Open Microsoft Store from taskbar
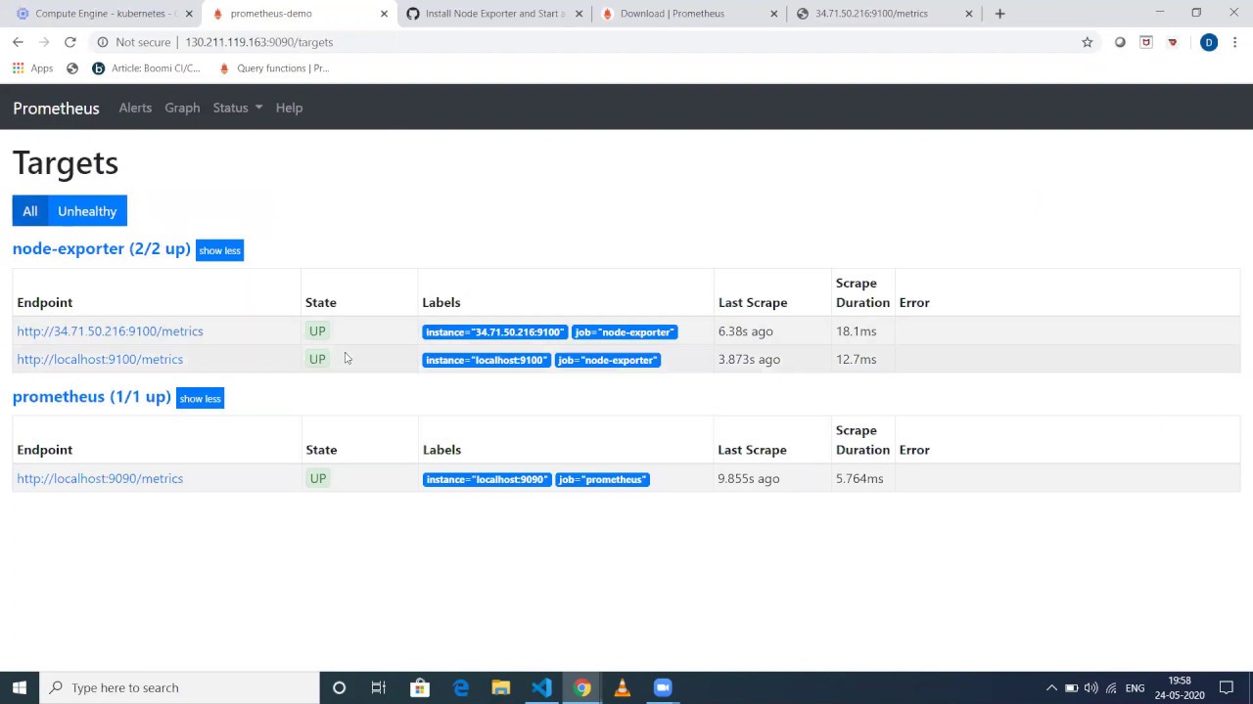This screenshot has height=704, width=1253. click(419, 687)
